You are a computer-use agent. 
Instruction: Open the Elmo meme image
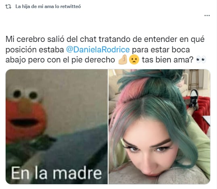[56, 127]
